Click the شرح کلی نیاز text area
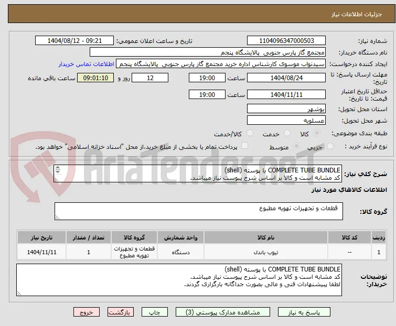Image resolution: width=396 pixels, height=326 pixels. coord(198,173)
